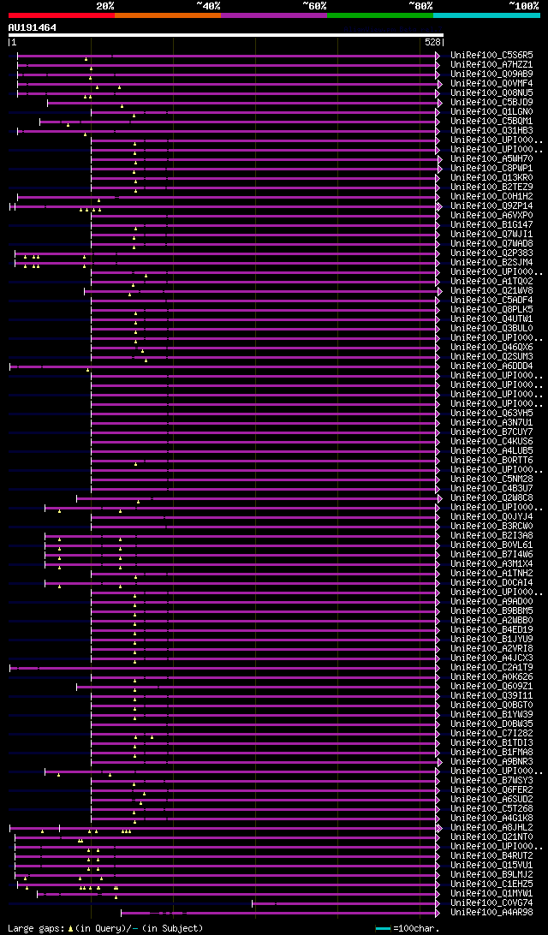548x935 pixels.
Task: Select the UniRef100_A1TQ02 label
Action: tap(492, 282)
